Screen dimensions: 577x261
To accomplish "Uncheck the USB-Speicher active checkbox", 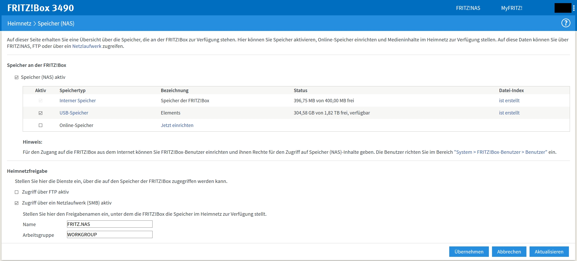I will 40,113.
